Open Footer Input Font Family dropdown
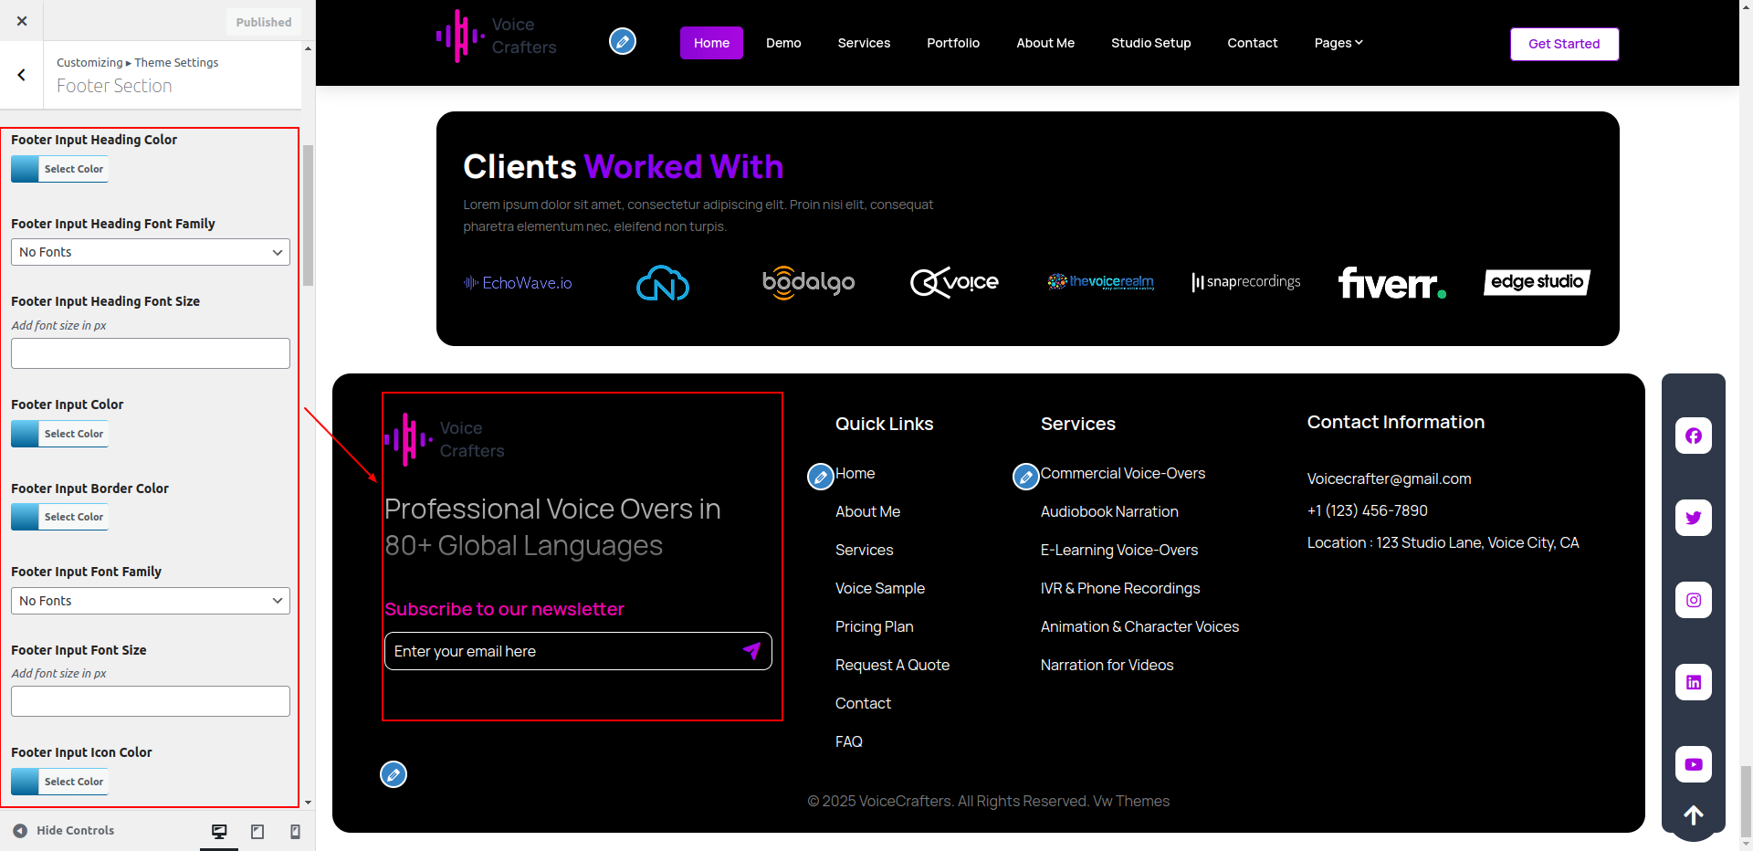The height and width of the screenshot is (851, 1753). point(151,601)
